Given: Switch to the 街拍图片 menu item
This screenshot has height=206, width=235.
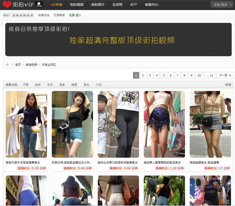Looking at the screenshot, I should click(98, 5).
